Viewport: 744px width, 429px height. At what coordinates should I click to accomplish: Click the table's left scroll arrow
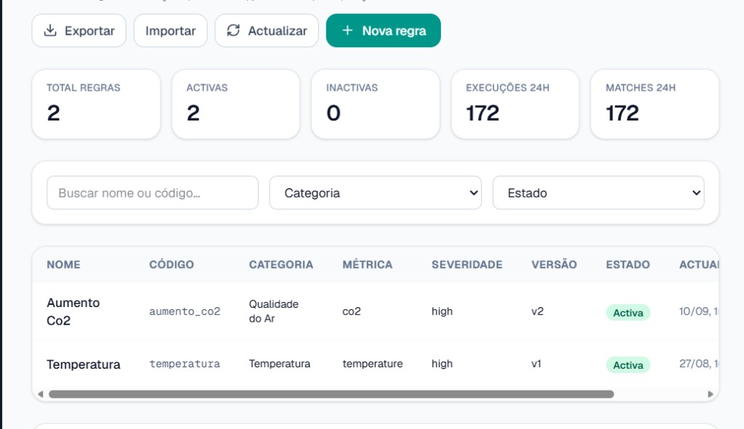pyautogui.click(x=41, y=394)
